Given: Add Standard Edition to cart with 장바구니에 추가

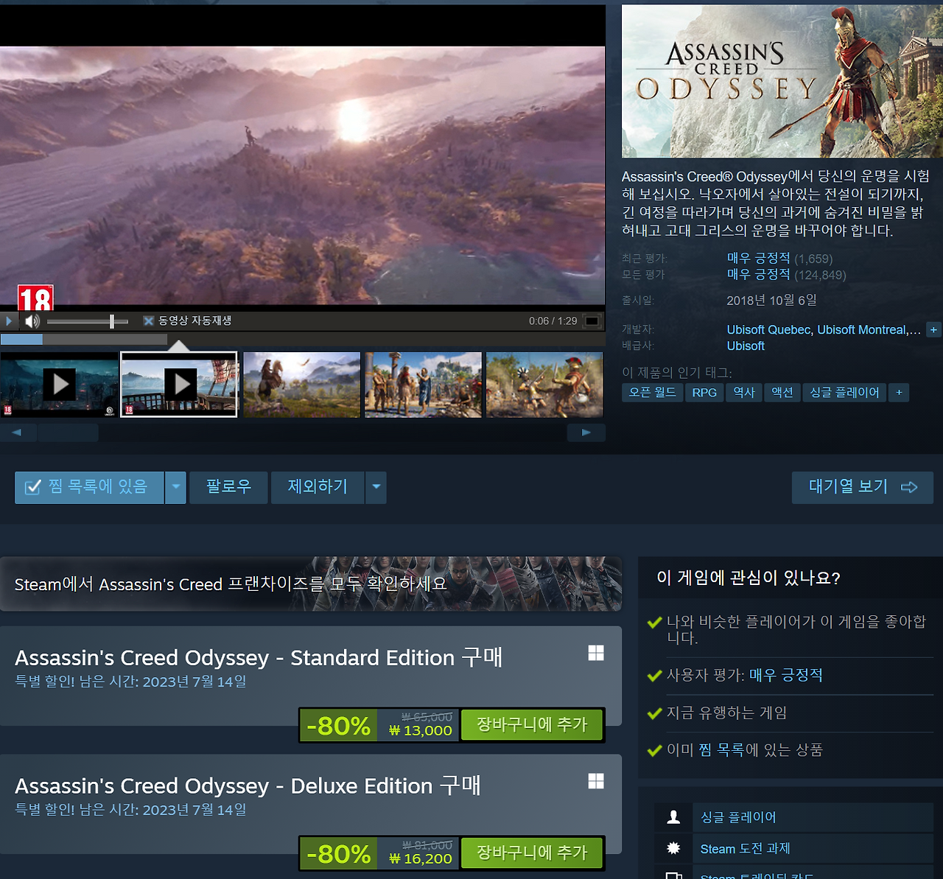Looking at the screenshot, I should (x=532, y=725).
